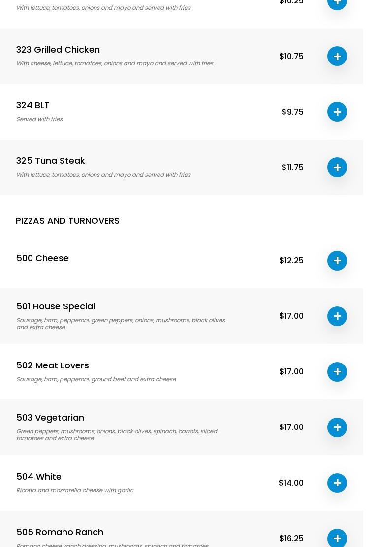Add 501 House Special using plus icon

337,316
